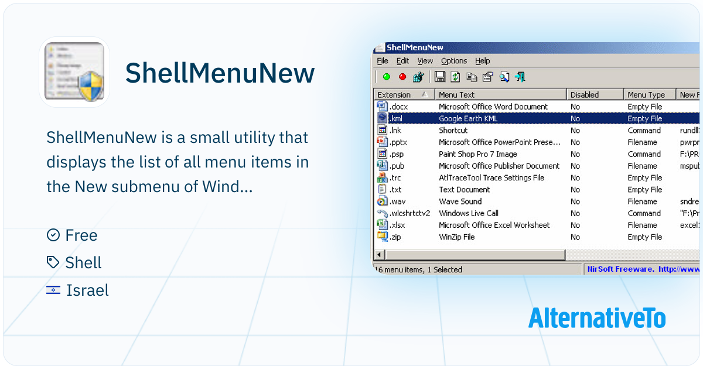Click the green Enable Selected Items icon

(x=386, y=77)
